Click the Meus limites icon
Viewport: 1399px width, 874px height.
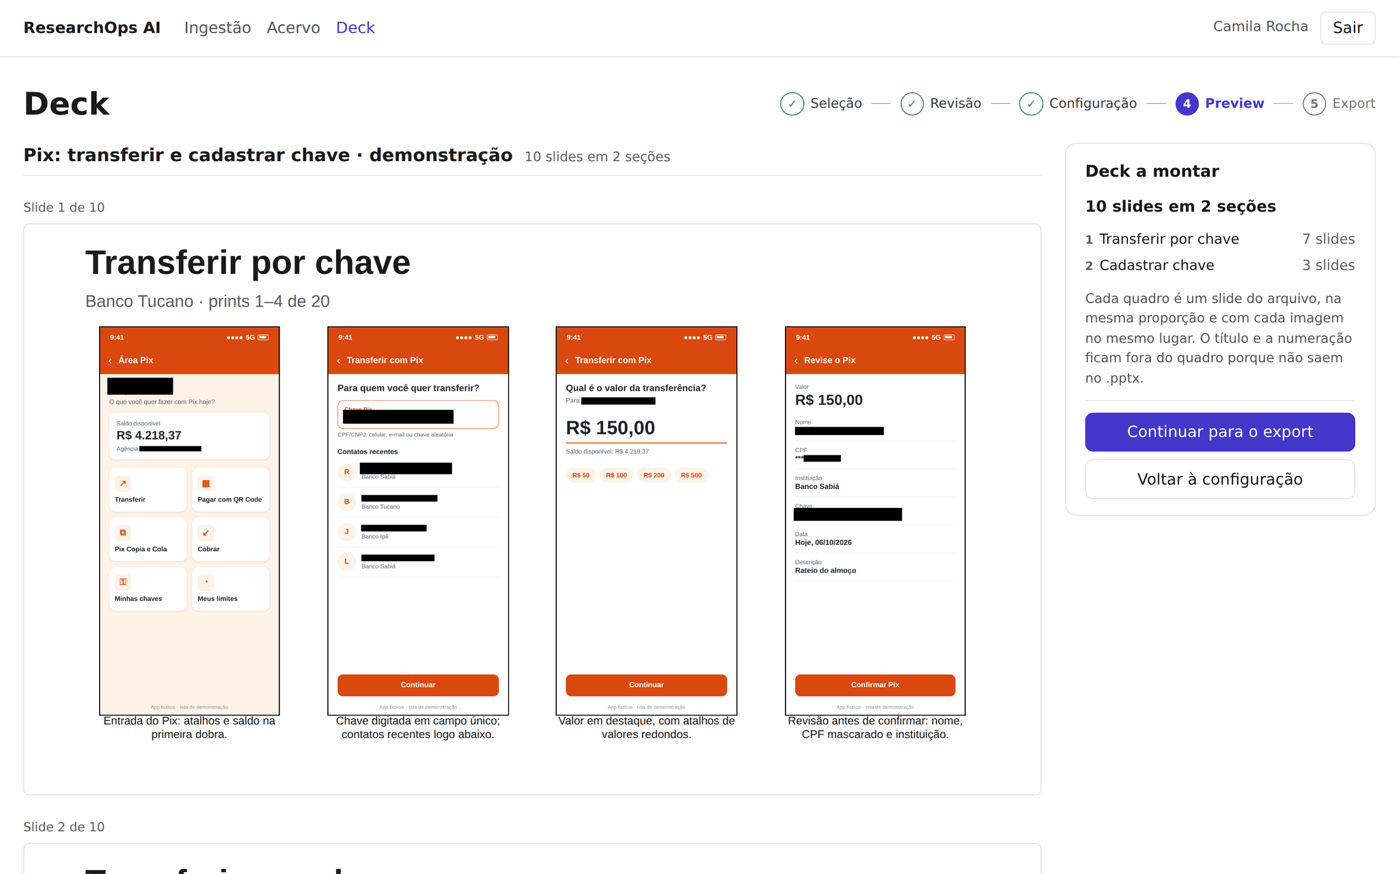(206, 582)
